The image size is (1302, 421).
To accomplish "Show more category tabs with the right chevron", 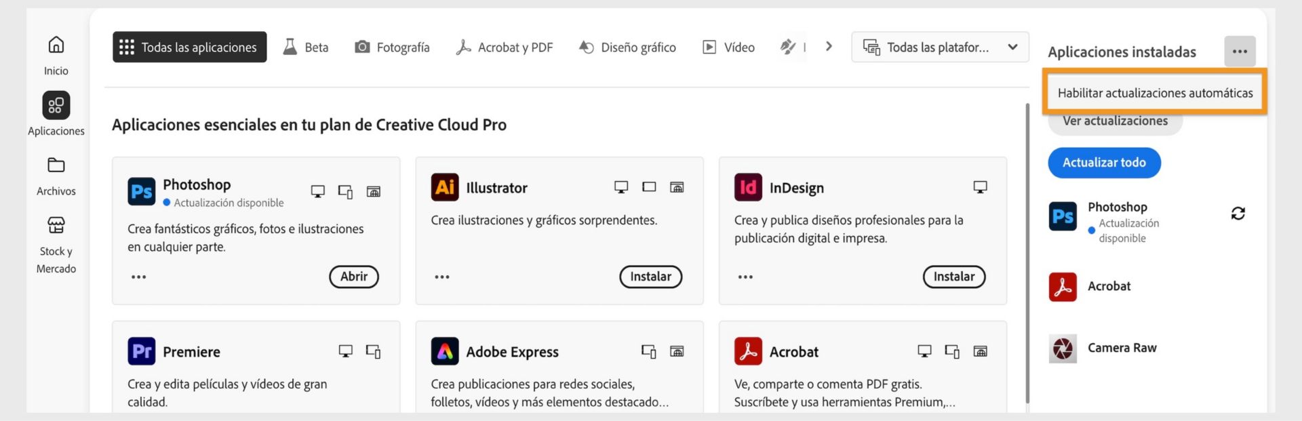I will coord(829,46).
